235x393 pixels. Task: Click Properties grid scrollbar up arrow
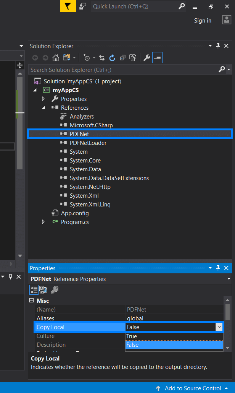[x=227, y=300]
